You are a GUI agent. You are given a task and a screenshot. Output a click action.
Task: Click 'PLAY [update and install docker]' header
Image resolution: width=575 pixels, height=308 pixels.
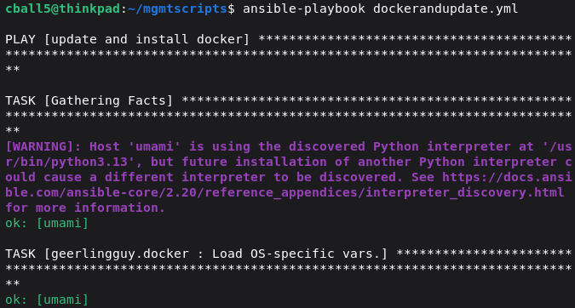click(x=127, y=39)
